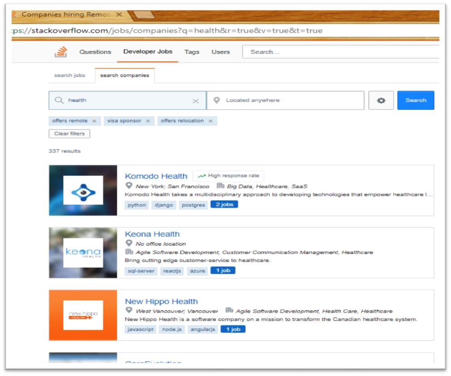
Task: Click the Clear filters button
Action: pyautogui.click(x=69, y=134)
